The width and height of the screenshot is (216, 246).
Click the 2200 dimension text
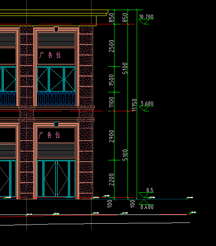click(112, 180)
